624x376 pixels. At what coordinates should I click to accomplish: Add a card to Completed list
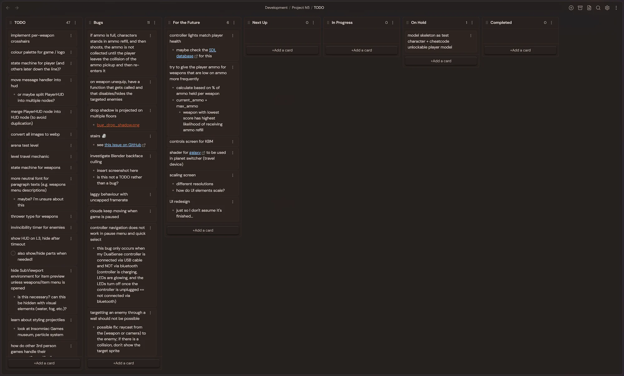[x=520, y=50]
